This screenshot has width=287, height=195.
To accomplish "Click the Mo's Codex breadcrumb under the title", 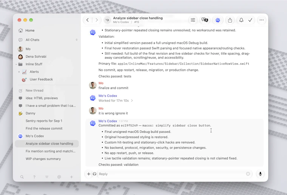I will [121, 22].
